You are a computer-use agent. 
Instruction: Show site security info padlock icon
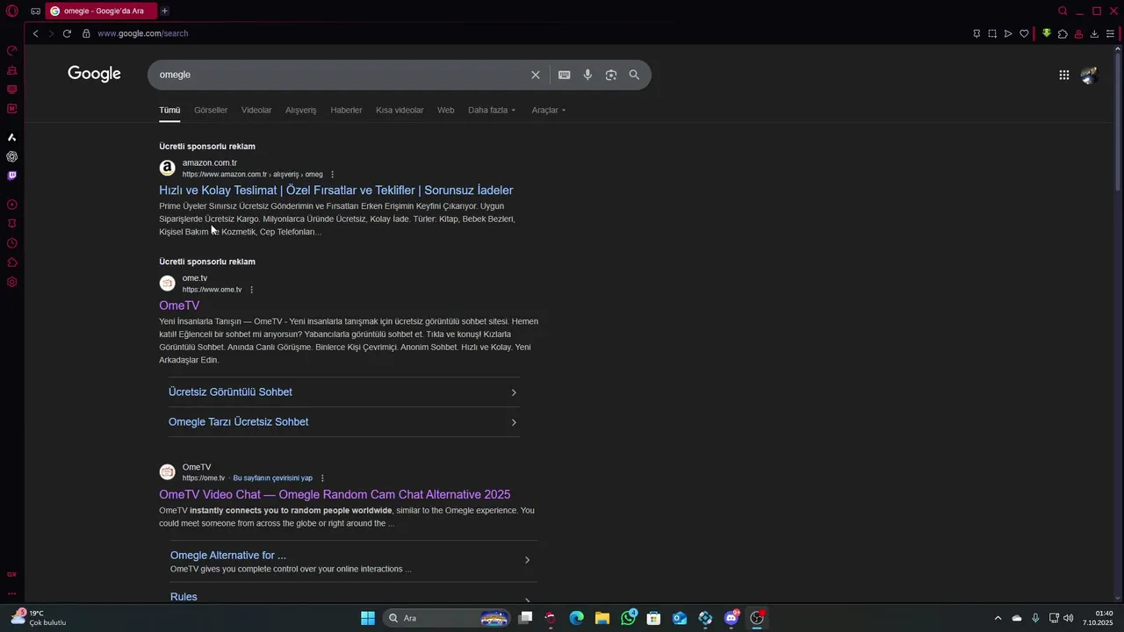86,33
